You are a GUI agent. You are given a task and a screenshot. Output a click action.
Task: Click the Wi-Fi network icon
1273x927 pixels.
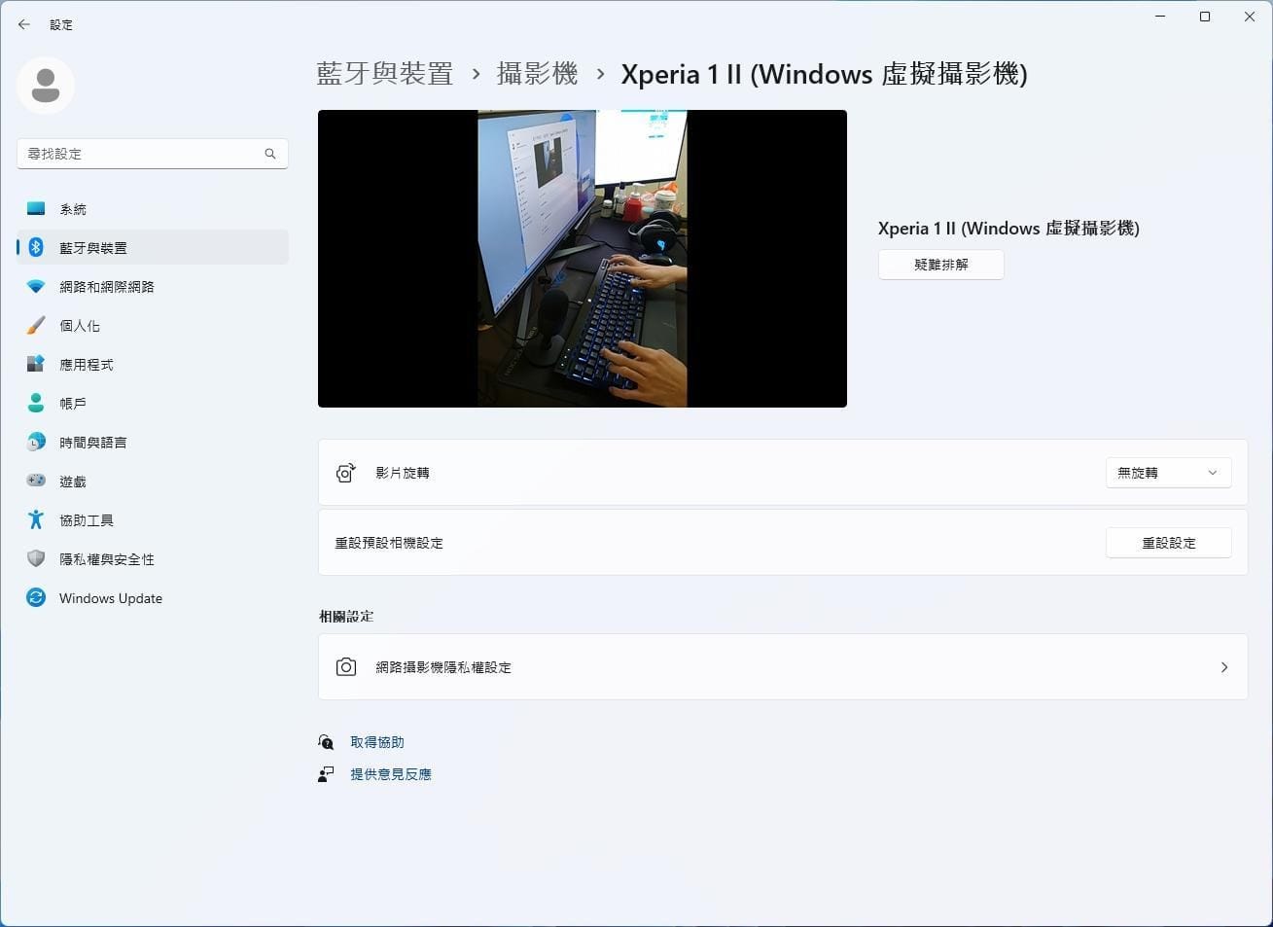pyautogui.click(x=36, y=287)
